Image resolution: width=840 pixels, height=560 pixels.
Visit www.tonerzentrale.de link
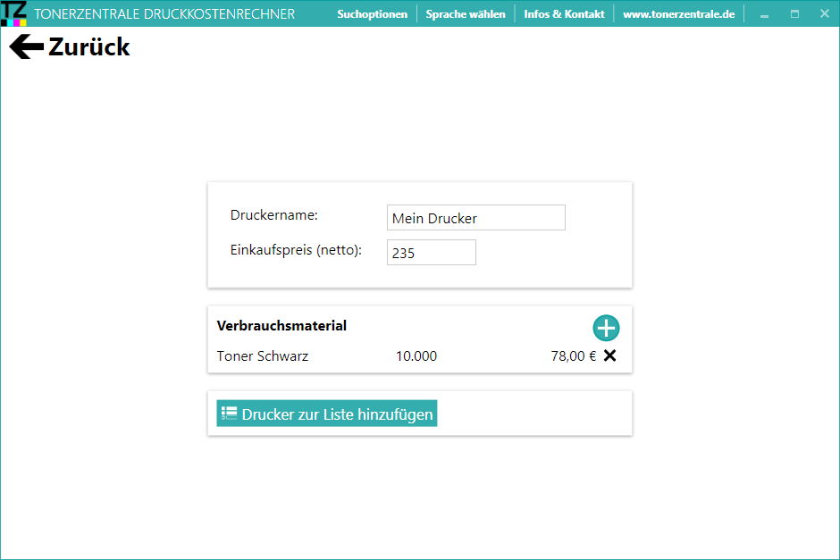pos(680,13)
